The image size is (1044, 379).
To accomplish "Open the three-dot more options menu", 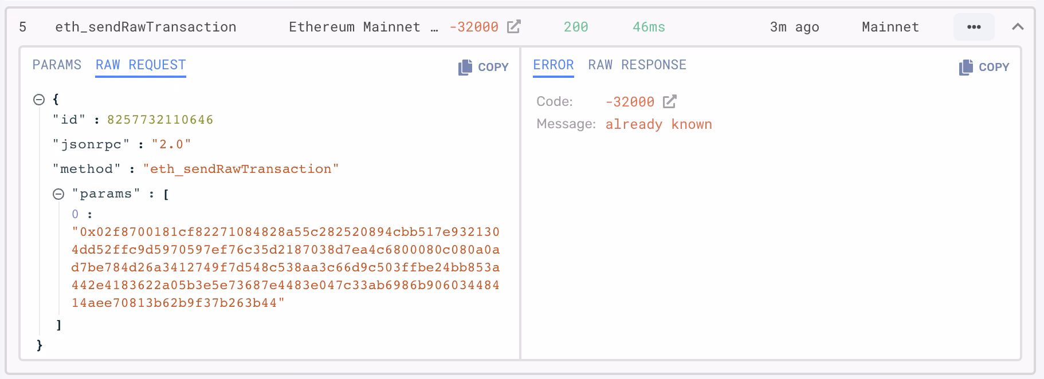I will click(x=974, y=27).
